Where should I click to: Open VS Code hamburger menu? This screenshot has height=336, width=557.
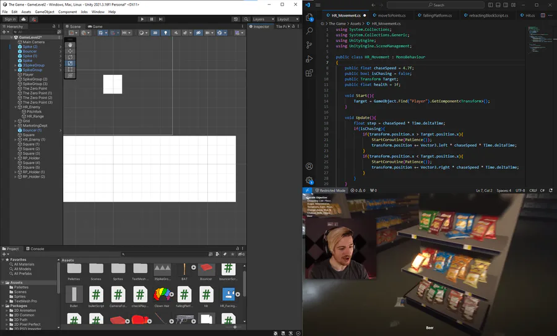[x=318, y=5]
